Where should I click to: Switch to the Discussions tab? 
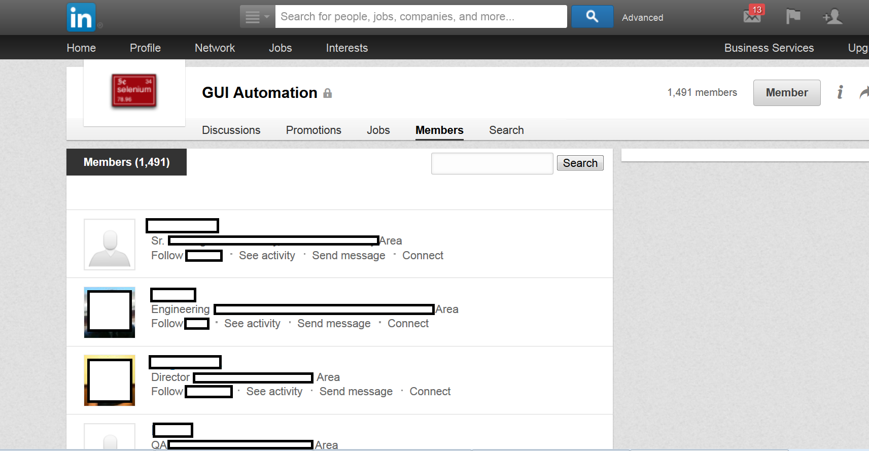[231, 130]
